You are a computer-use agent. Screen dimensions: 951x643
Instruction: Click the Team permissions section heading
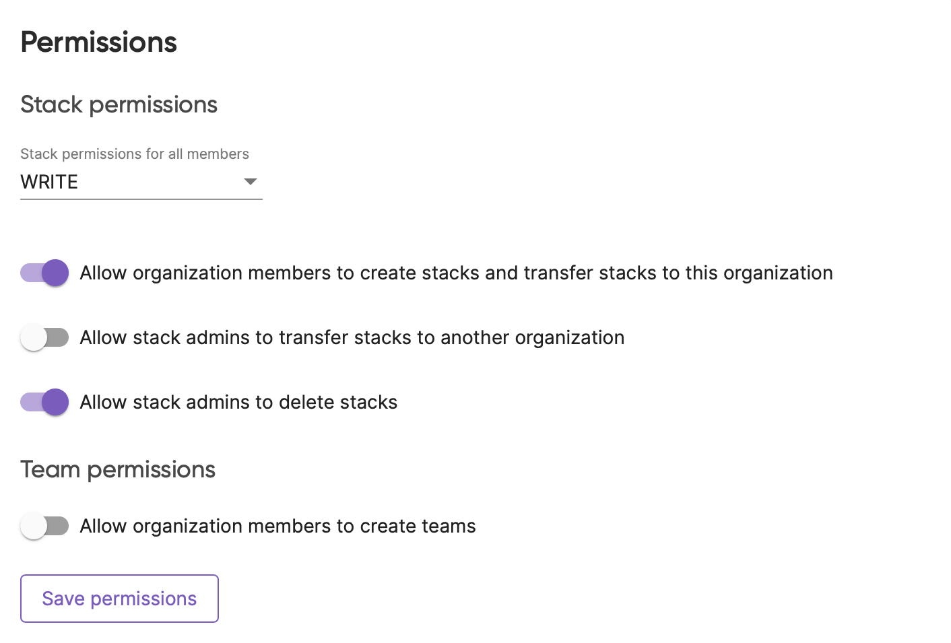[x=118, y=469]
